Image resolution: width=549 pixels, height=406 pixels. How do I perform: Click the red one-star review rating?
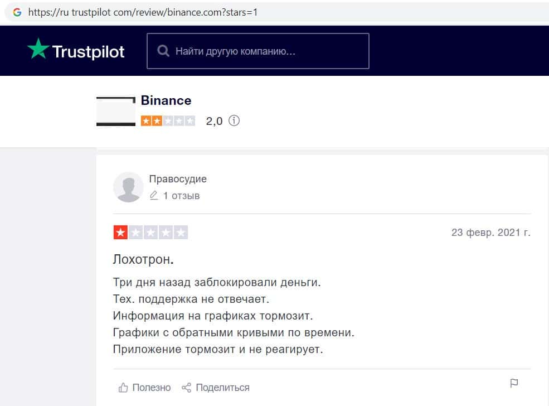pyautogui.click(x=150, y=233)
